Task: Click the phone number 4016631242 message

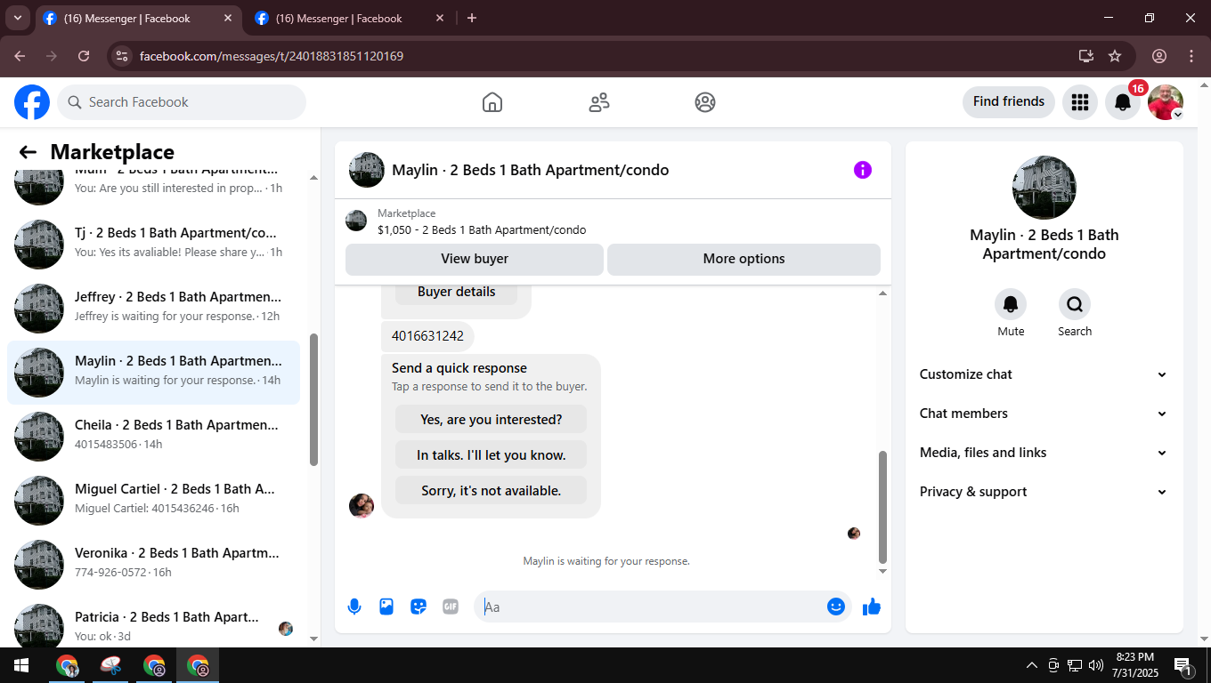Action: [x=427, y=336]
